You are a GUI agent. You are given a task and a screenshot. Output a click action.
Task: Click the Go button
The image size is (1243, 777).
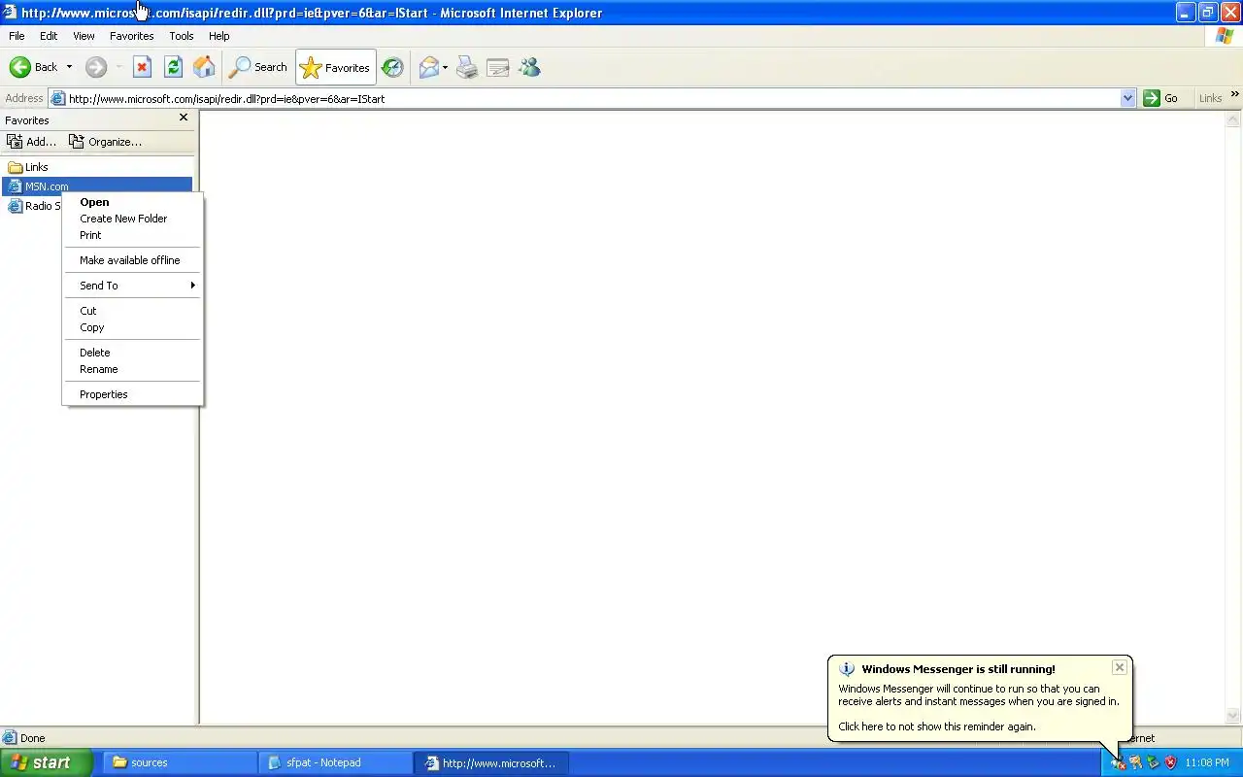[1161, 98]
